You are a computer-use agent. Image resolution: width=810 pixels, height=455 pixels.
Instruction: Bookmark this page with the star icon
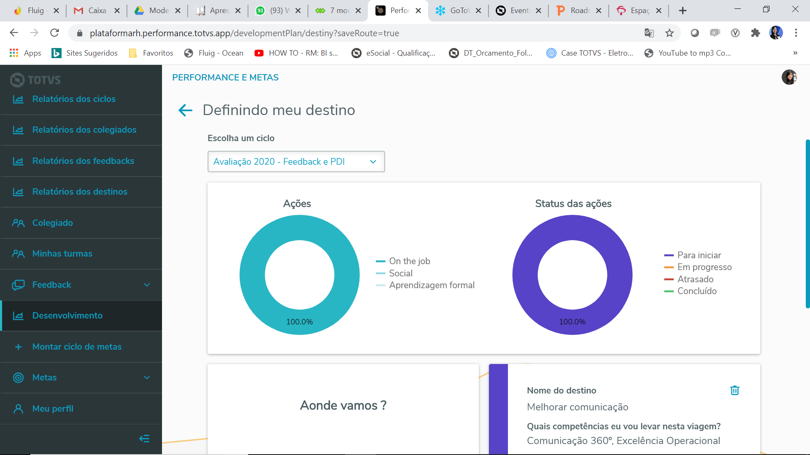pyautogui.click(x=670, y=33)
